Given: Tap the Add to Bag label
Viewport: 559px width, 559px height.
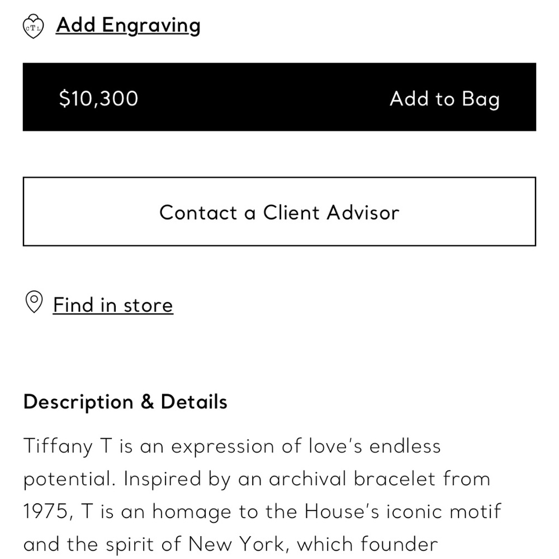Looking at the screenshot, I should [x=444, y=98].
